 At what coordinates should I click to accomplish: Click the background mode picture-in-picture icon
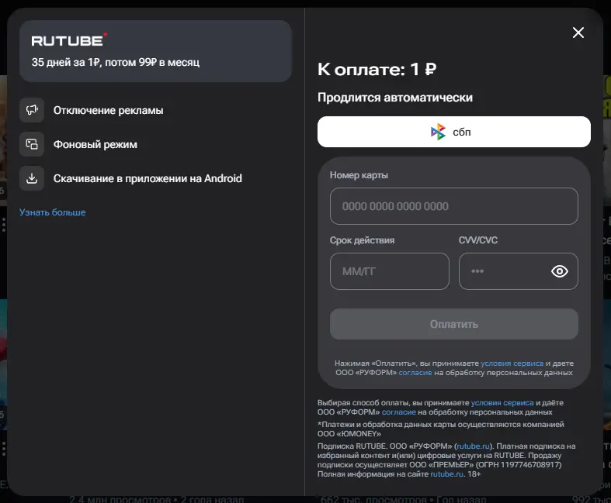click(32, 144)
